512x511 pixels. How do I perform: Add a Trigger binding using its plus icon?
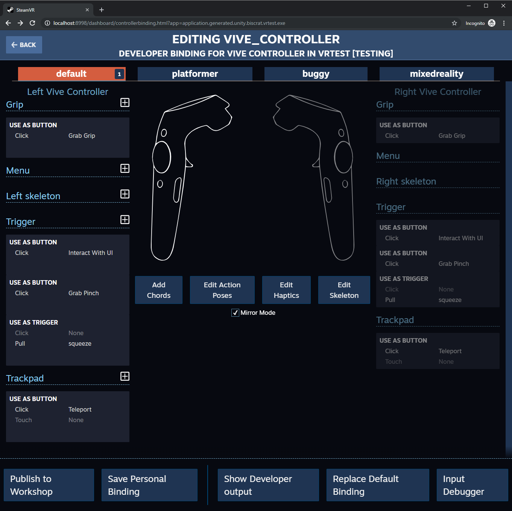click(125, 220)
